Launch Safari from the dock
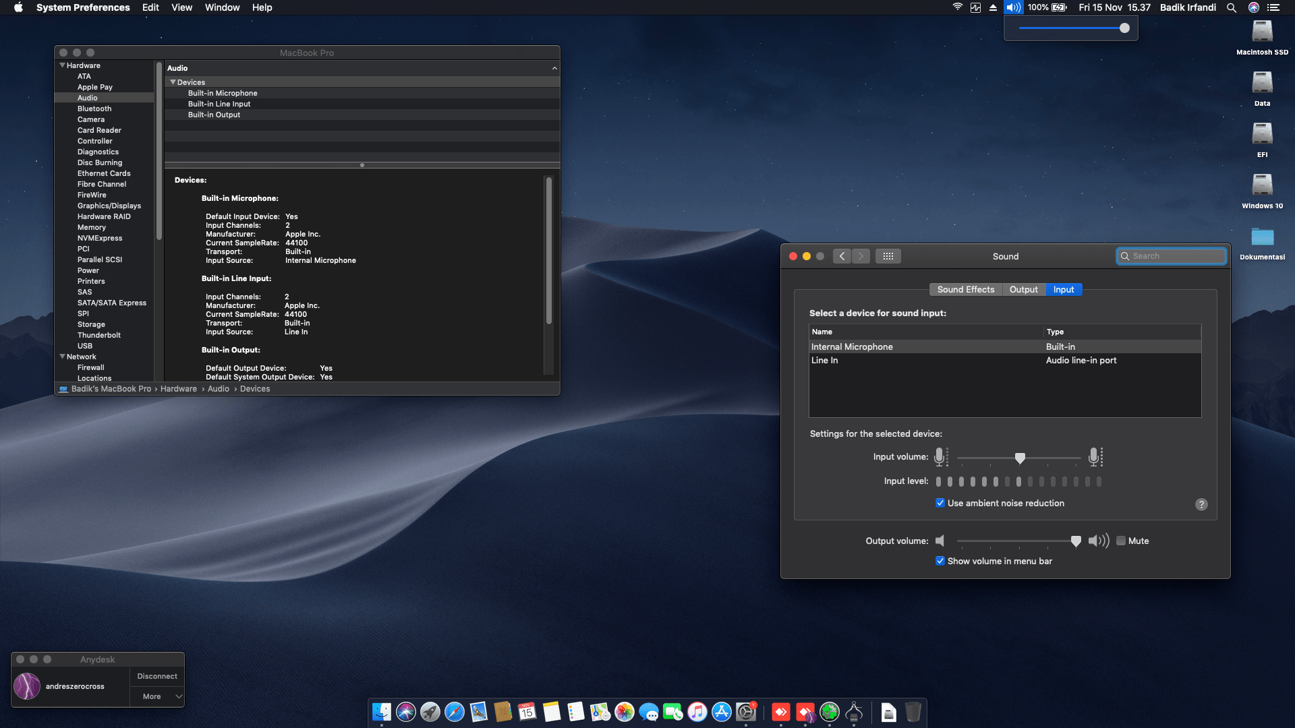This screenshot has width=1295, height=728. point(455,712)
